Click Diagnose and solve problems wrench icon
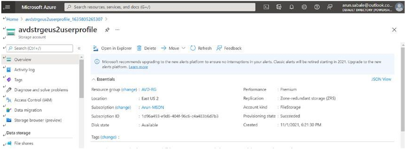This screenshot has width=406, height=153. point(9,90)
